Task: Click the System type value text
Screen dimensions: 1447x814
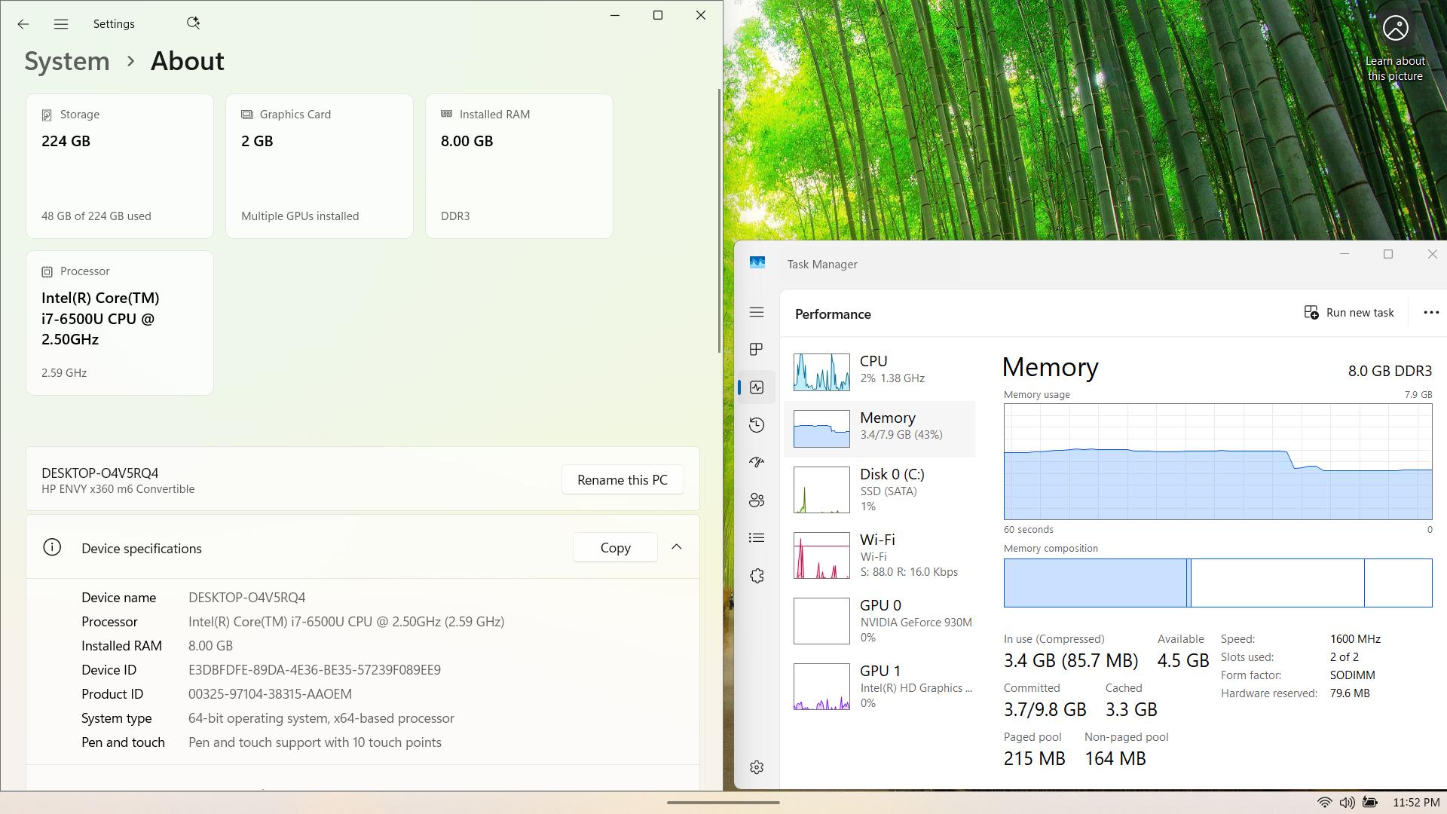Action: [321, 718]
